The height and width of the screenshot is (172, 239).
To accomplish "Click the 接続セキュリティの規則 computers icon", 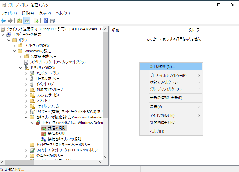I will [44, 139].
